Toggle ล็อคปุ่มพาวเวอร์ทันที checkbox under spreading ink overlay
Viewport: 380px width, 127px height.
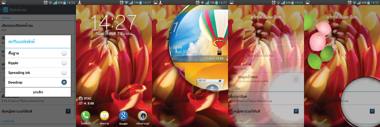(296, 111)
